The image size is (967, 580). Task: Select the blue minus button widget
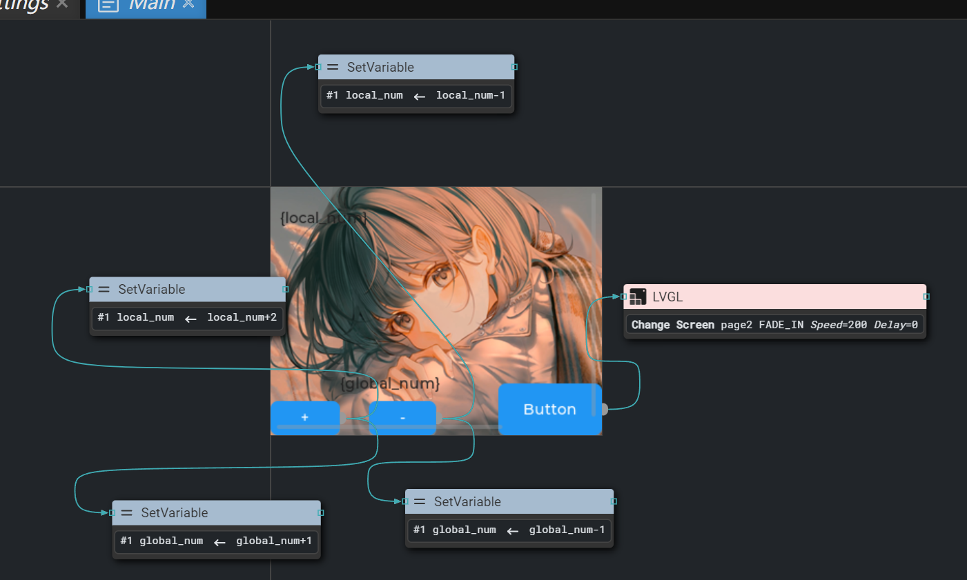point(402,418)
